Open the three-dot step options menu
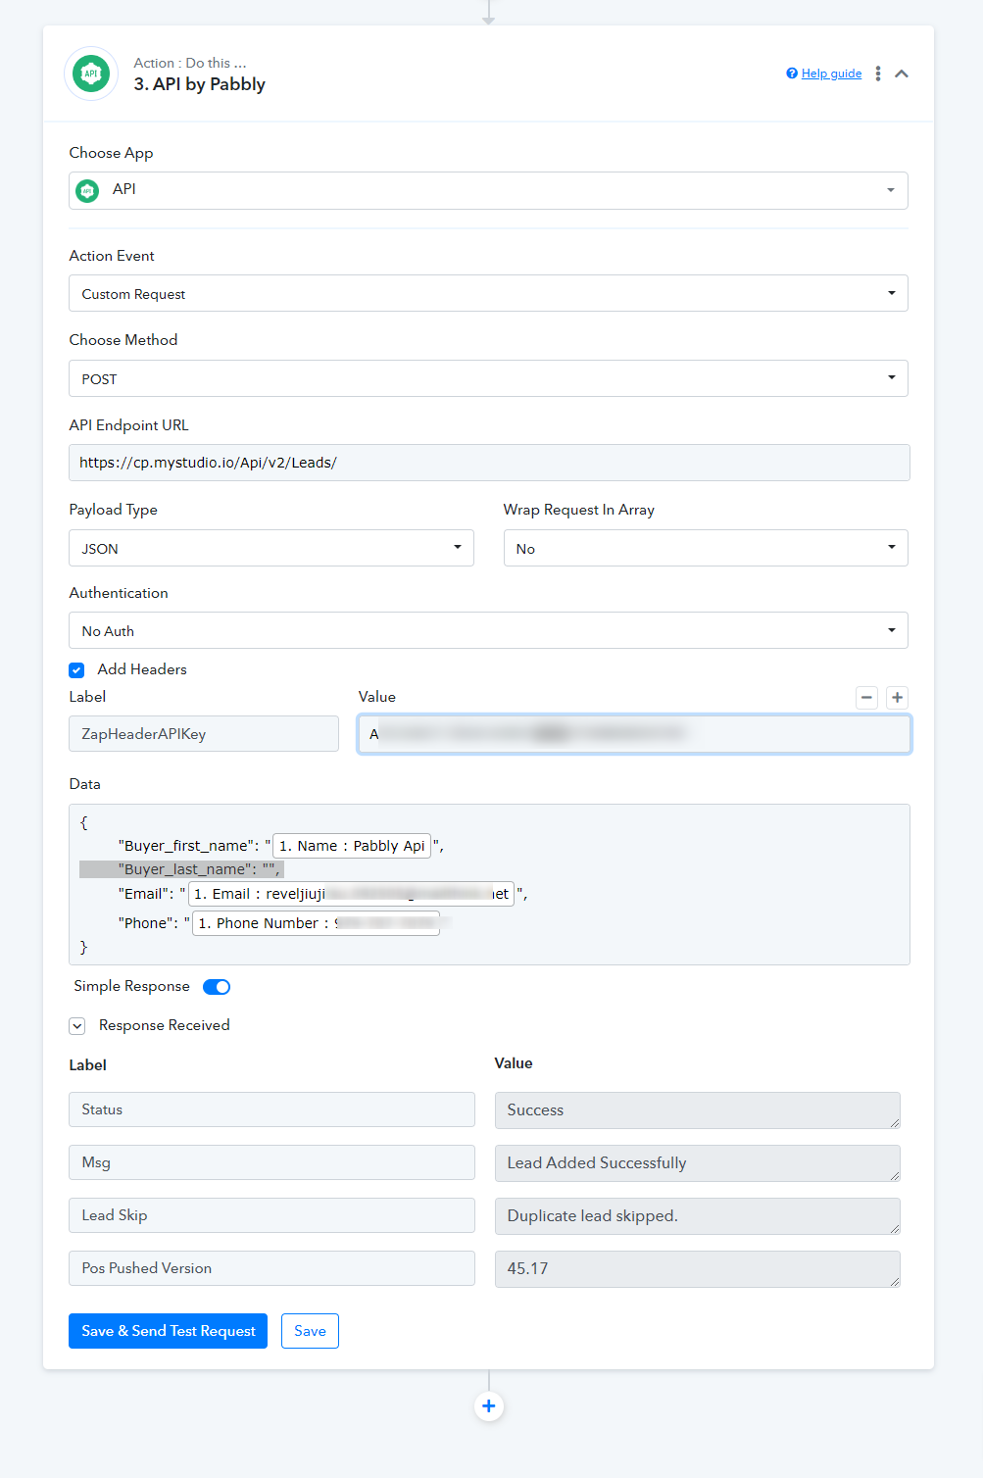Image resolution: width=983 pixels, height=1478 pixels. (878, 74)
